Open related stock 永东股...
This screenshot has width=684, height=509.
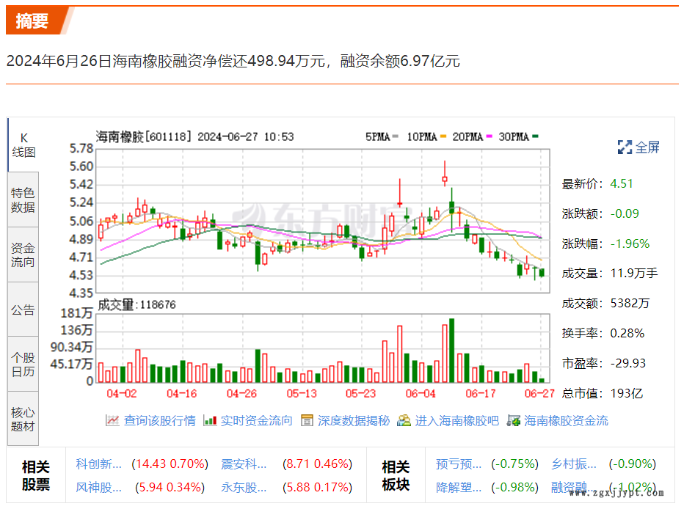tap(244, 487)
